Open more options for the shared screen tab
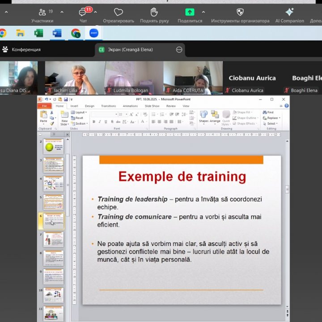The height and width of the screenshot is (322, 322). tap(179, 50)
